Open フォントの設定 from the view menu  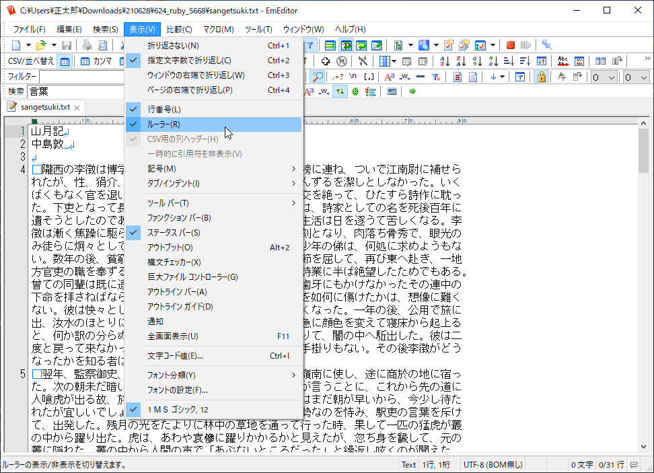tap(182, 391)
